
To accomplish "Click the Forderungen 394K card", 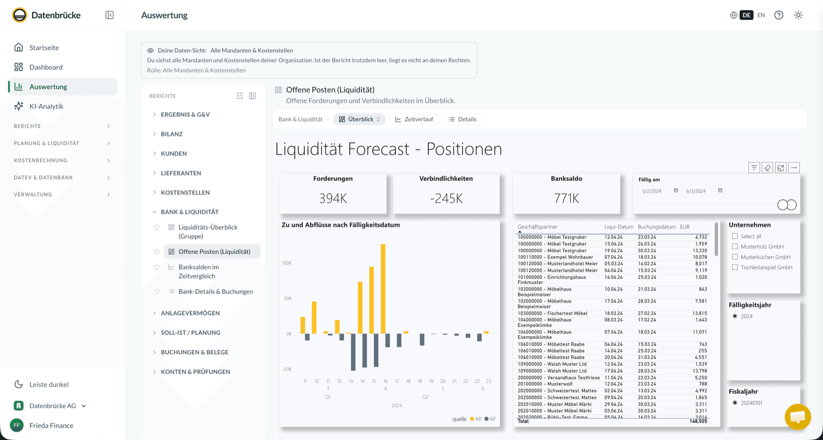I will pyautogui.click(x=333, y=194).
